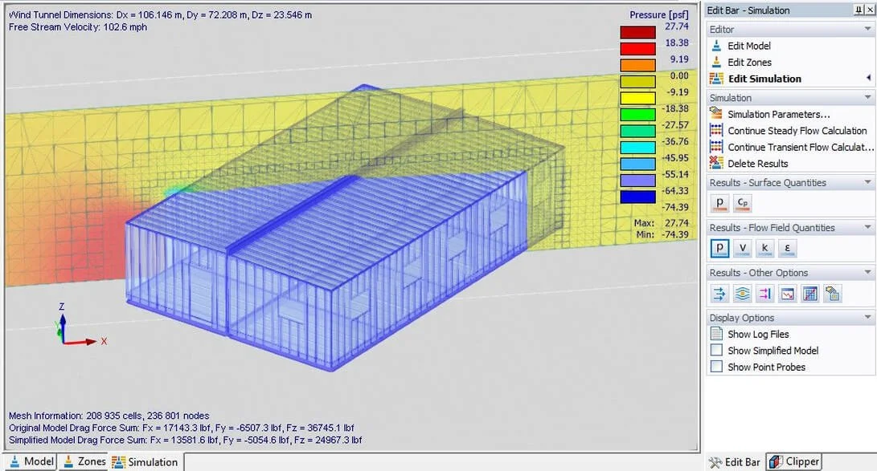Enable the Show Log Files checkbox
Viewport: 877px width, 471px height.
click(715, 334)
